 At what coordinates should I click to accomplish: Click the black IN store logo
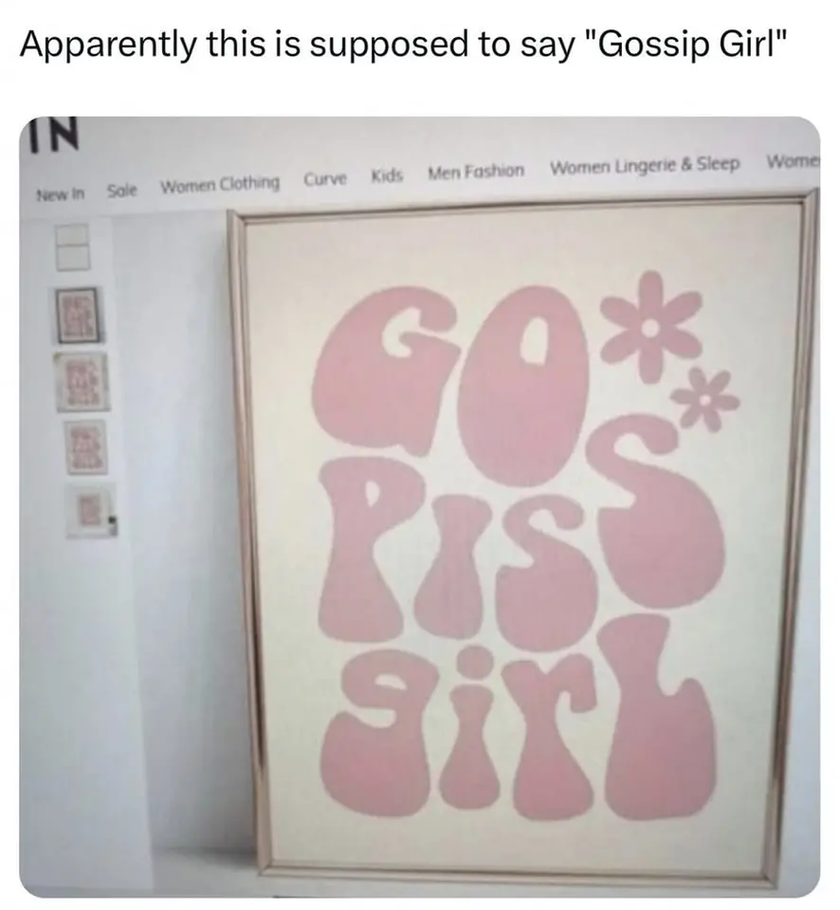tap(54, 134)
